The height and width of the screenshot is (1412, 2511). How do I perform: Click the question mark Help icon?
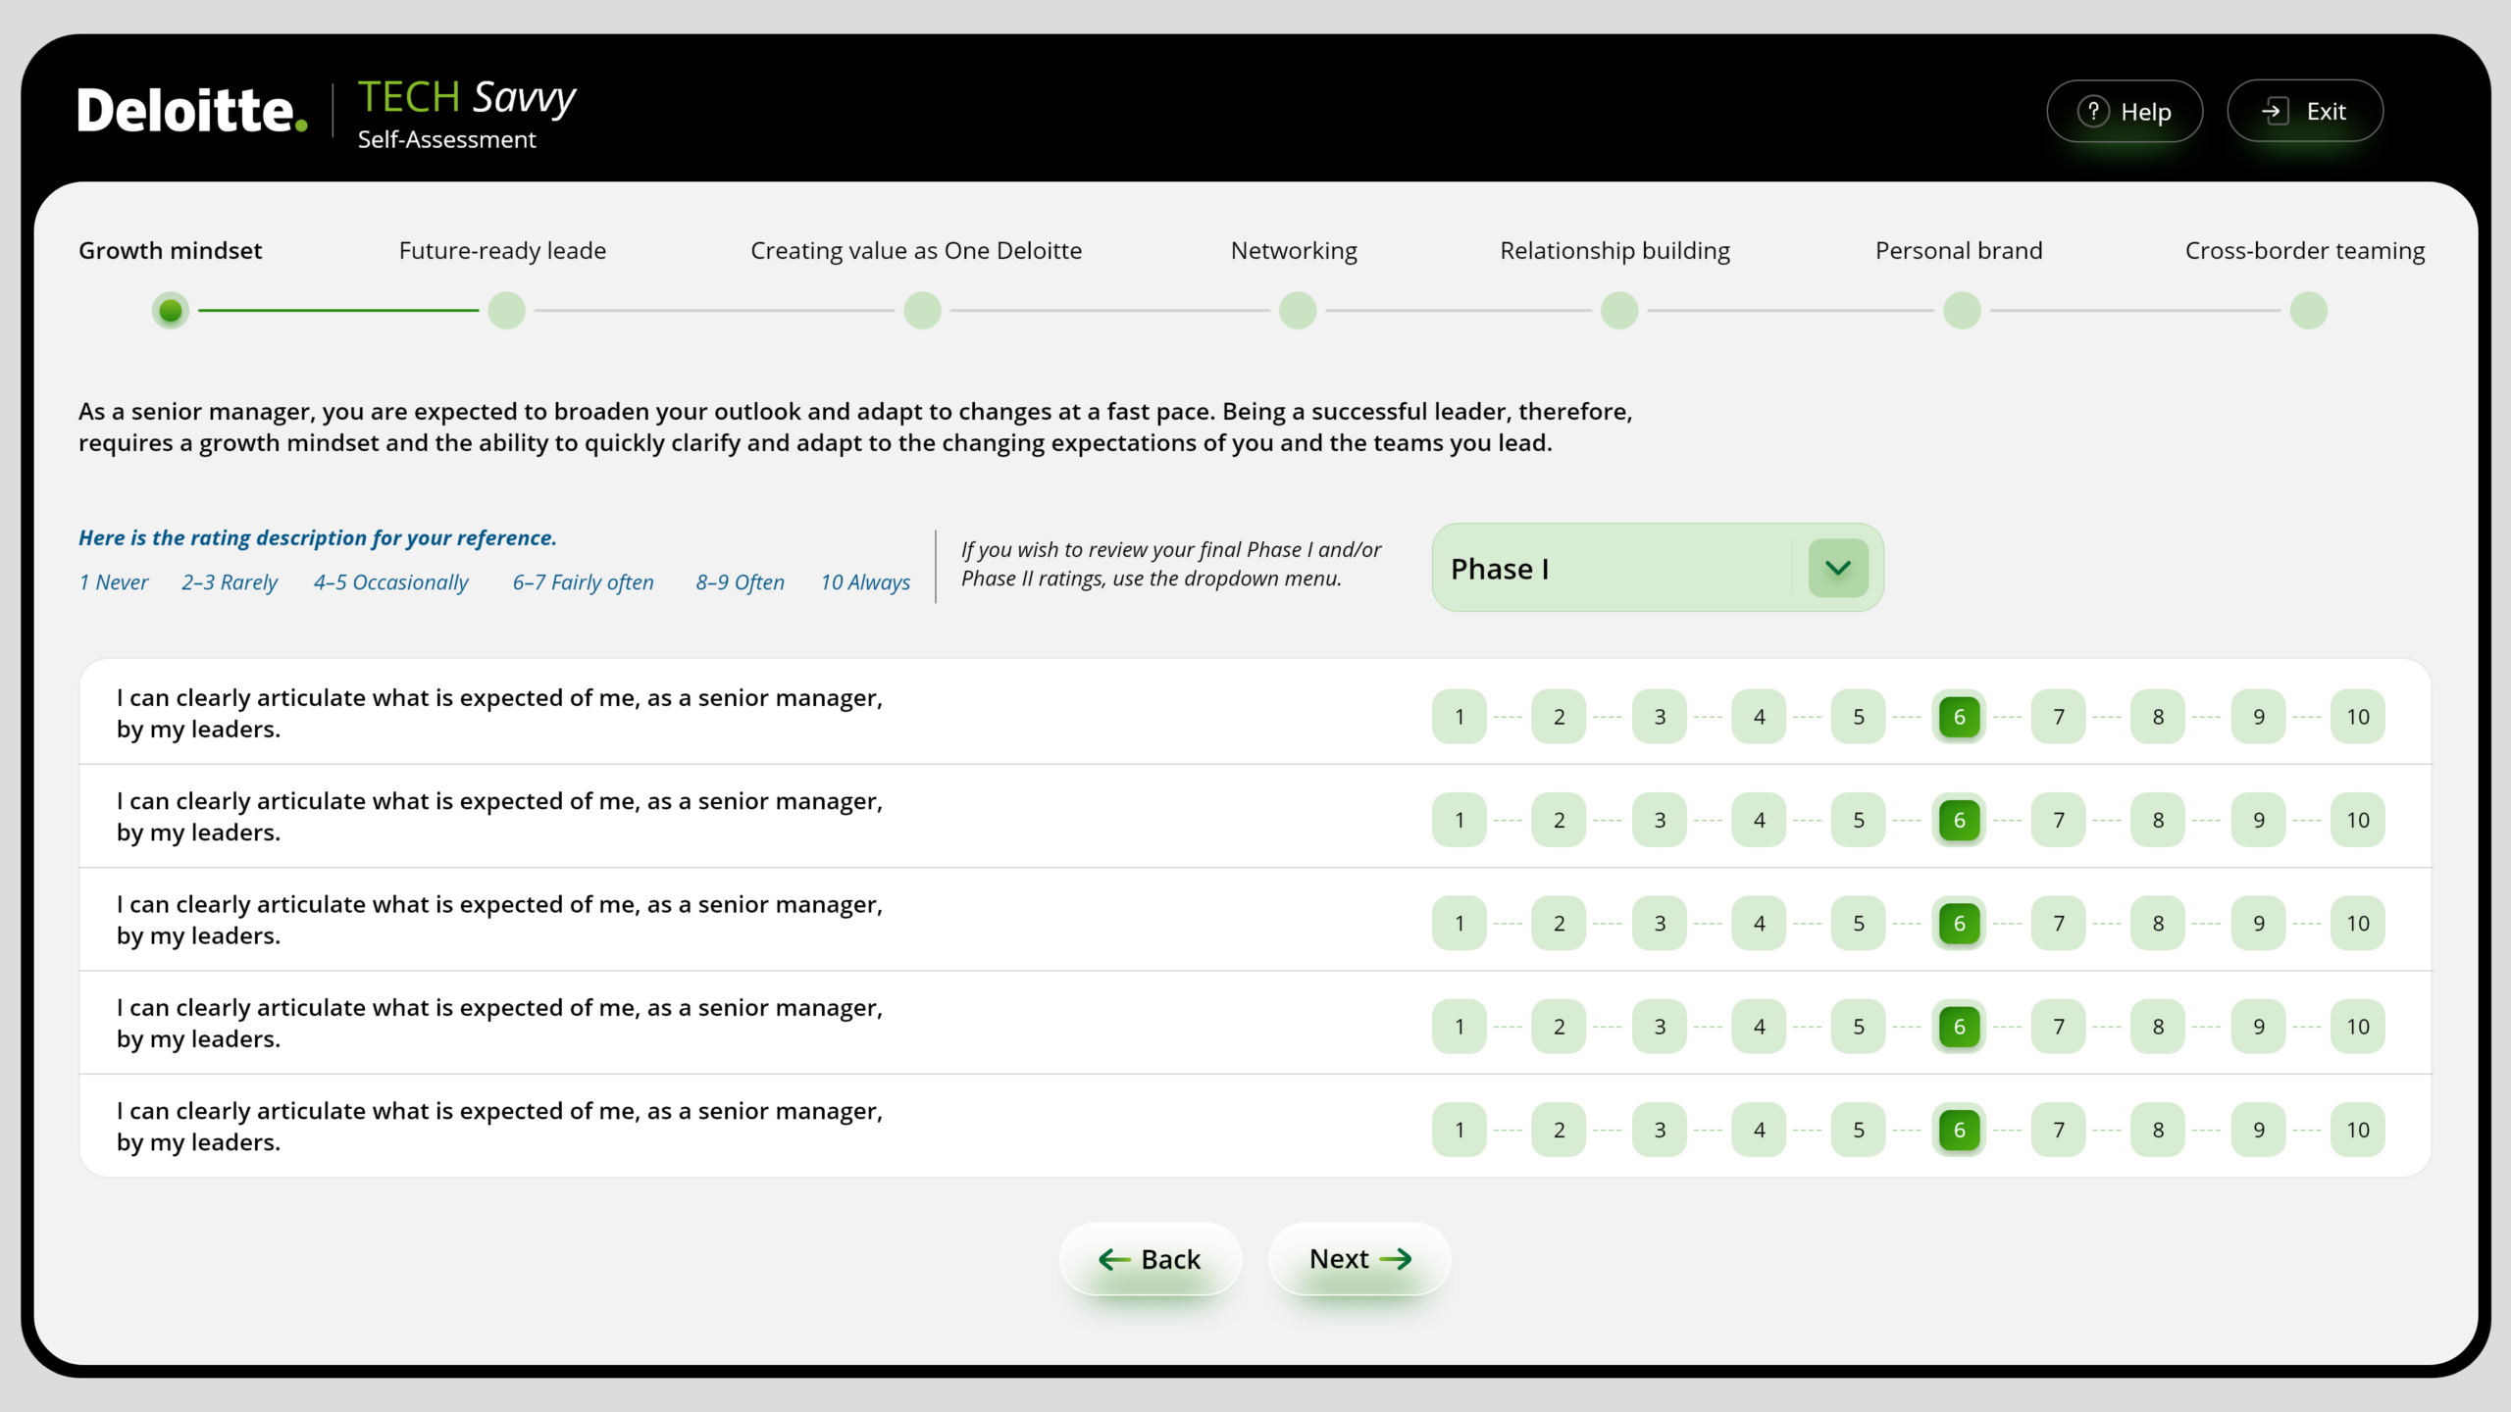(2092, 111)
